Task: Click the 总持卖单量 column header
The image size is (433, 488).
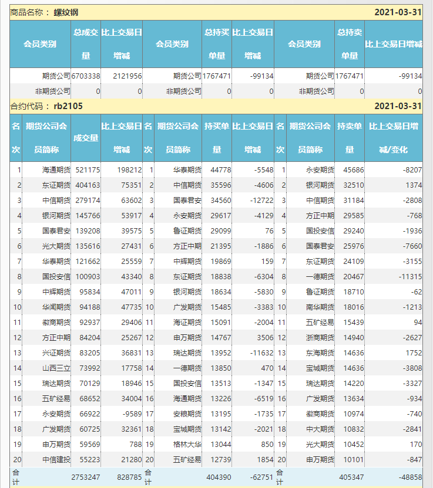Action: [350, 44]
